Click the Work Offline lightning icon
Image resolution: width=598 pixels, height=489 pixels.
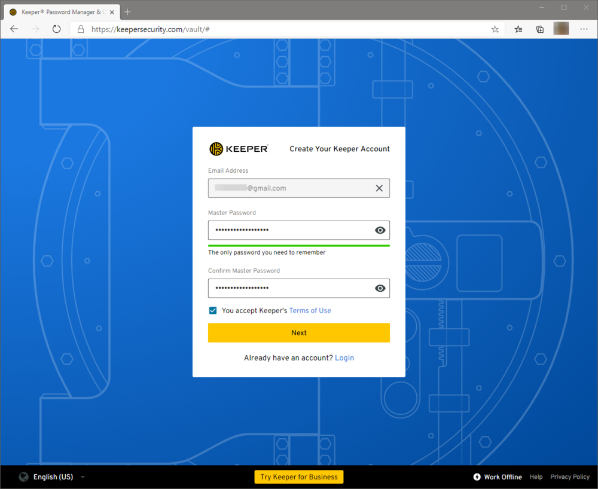tap(477, 477)
